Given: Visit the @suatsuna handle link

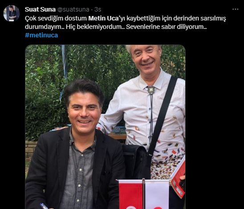Looking at the screenshot, I should pyautogui.click(x=73, y=9).
